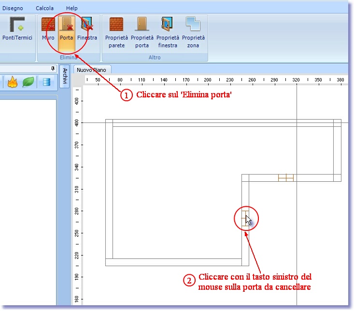The height and width of the screenshot is (311, 354).
Task: Click the flame icon in side toolbar
Action: click(x=13, y=81)
